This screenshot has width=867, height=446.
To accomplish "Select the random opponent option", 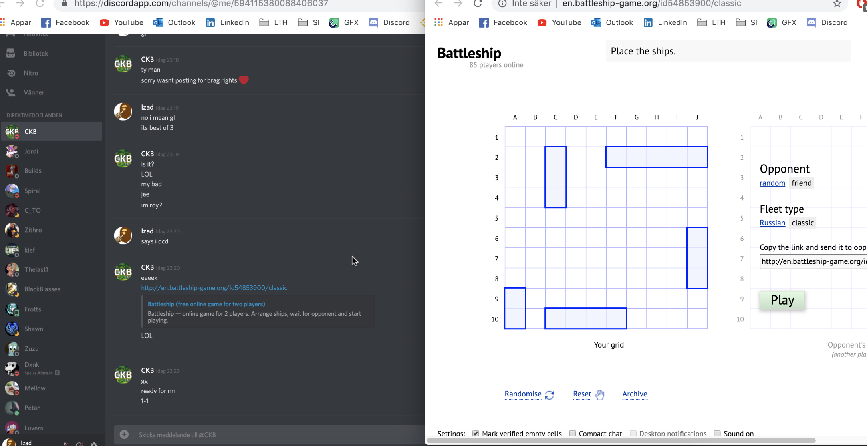I will pos(772,183).
